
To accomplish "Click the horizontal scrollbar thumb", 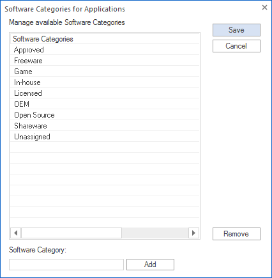I will 72,233.
